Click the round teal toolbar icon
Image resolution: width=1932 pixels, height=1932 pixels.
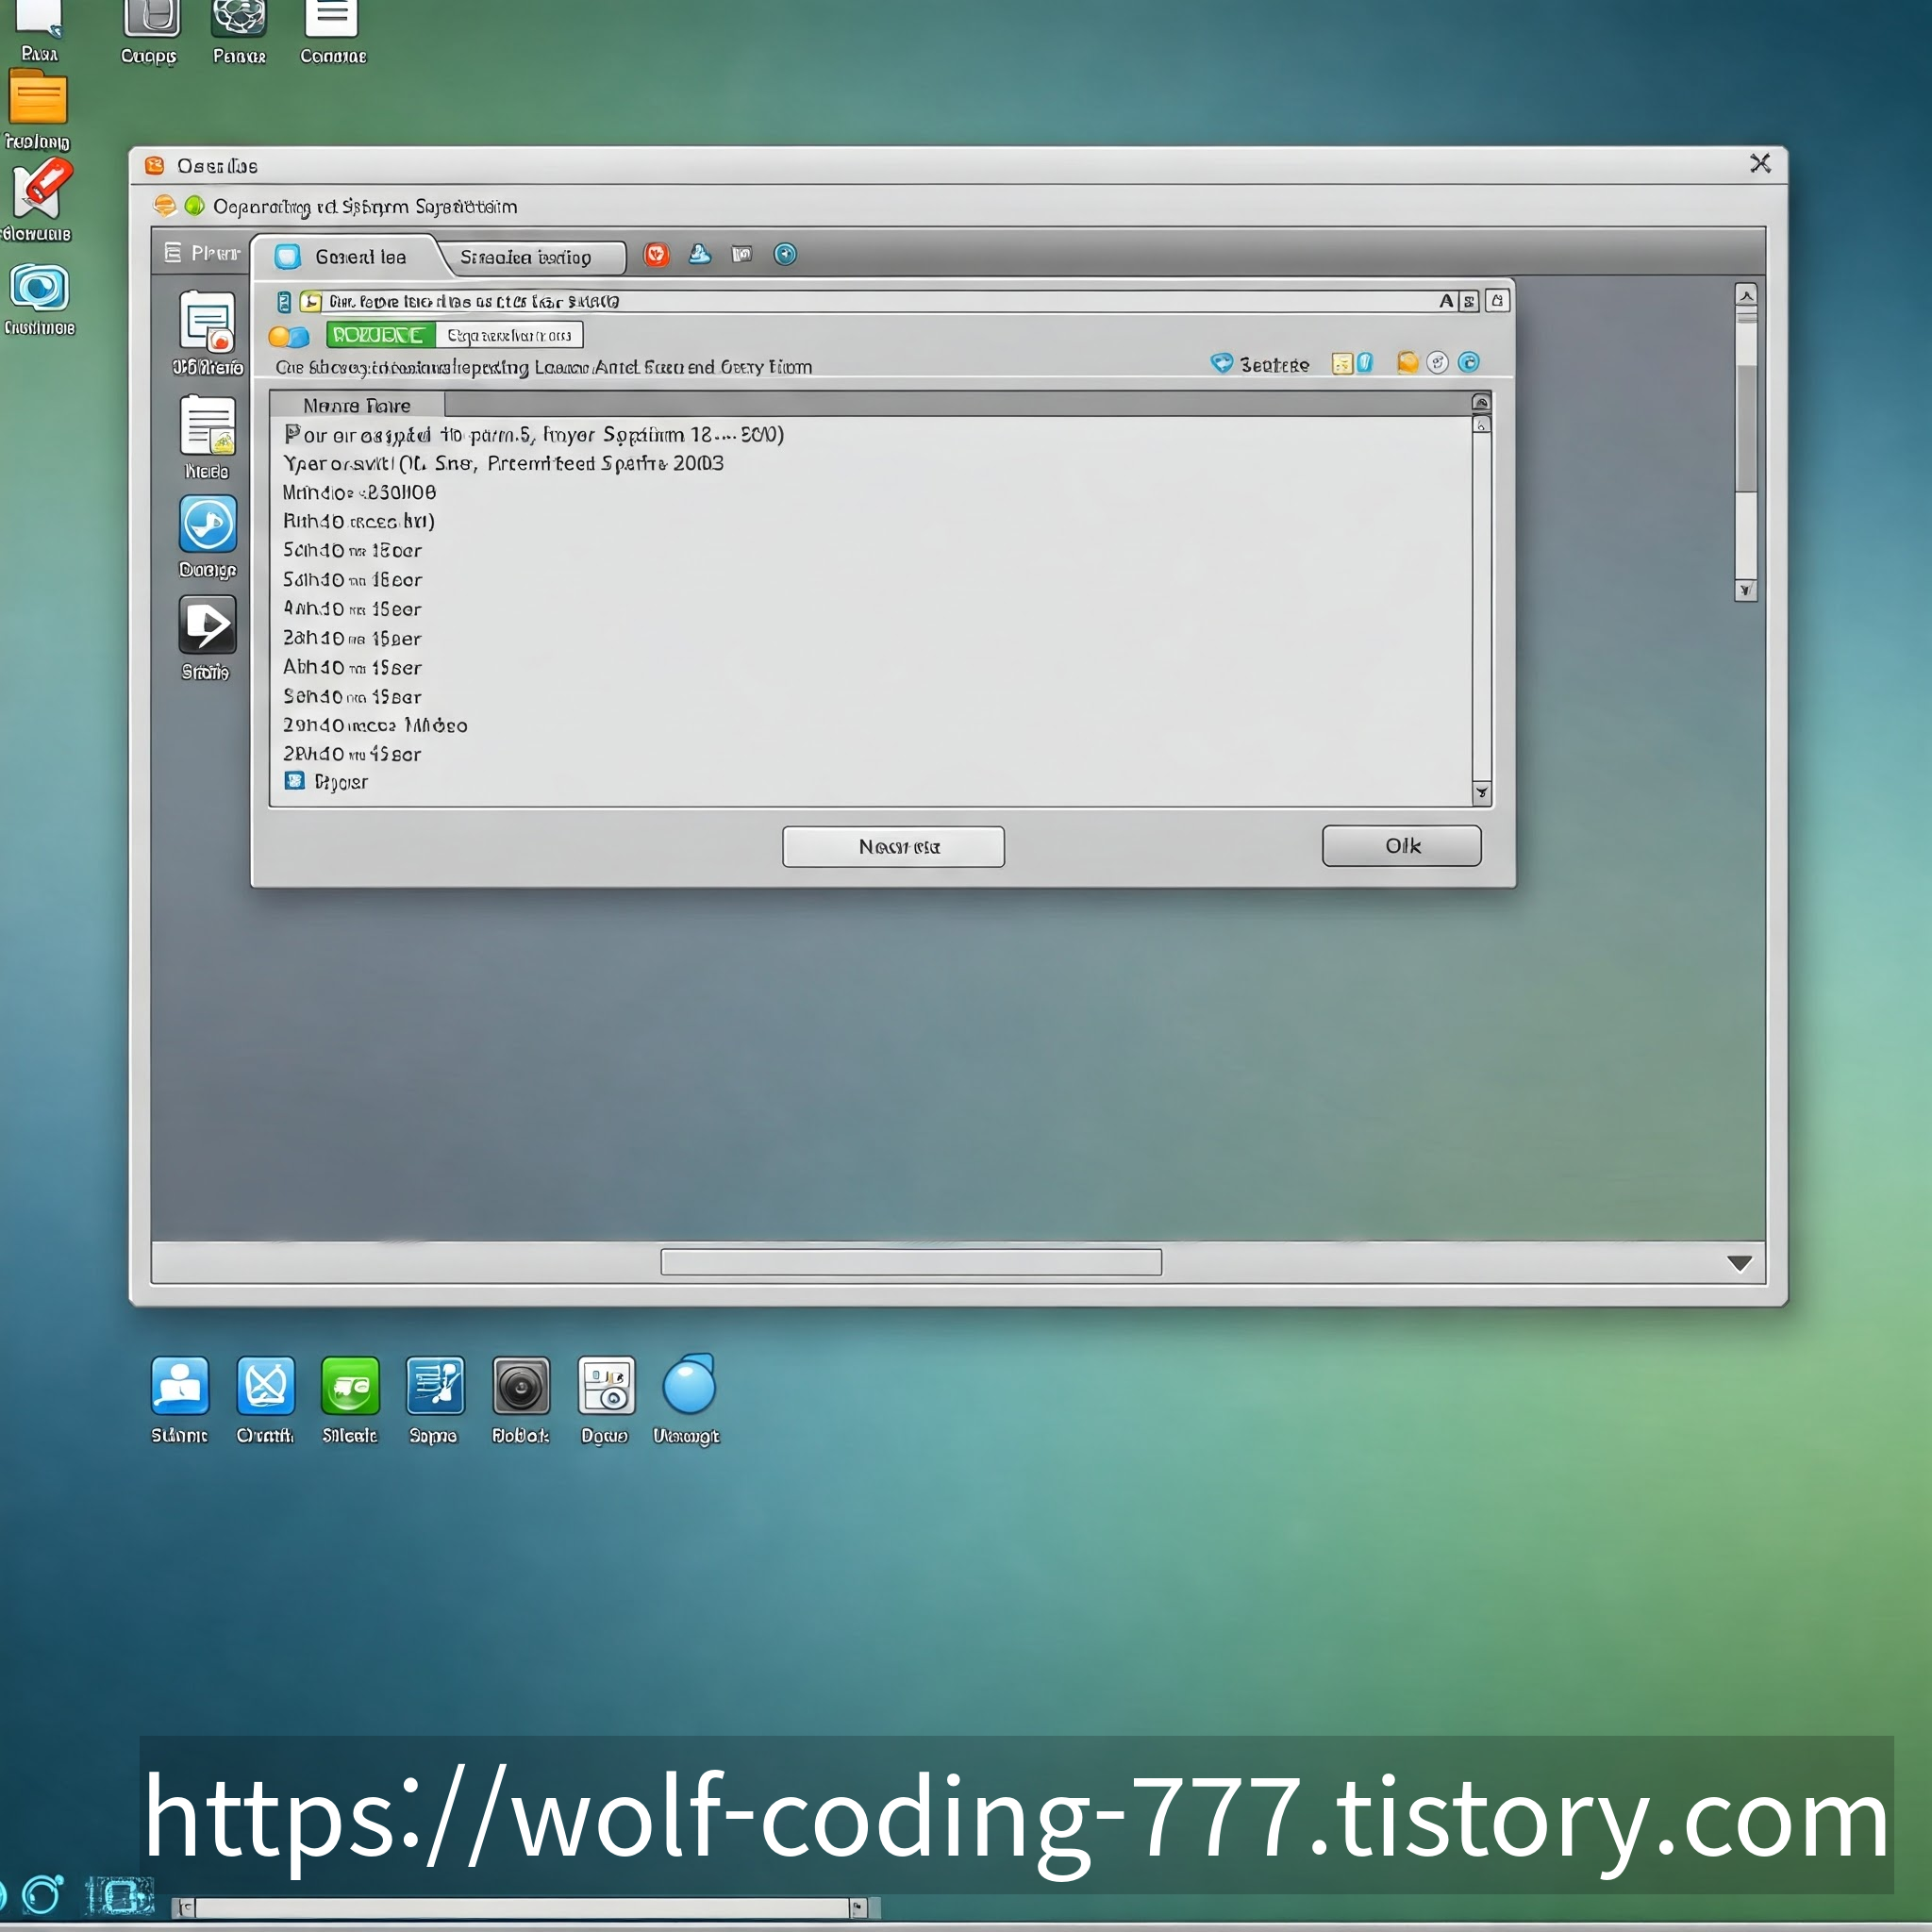coord(785,255)
